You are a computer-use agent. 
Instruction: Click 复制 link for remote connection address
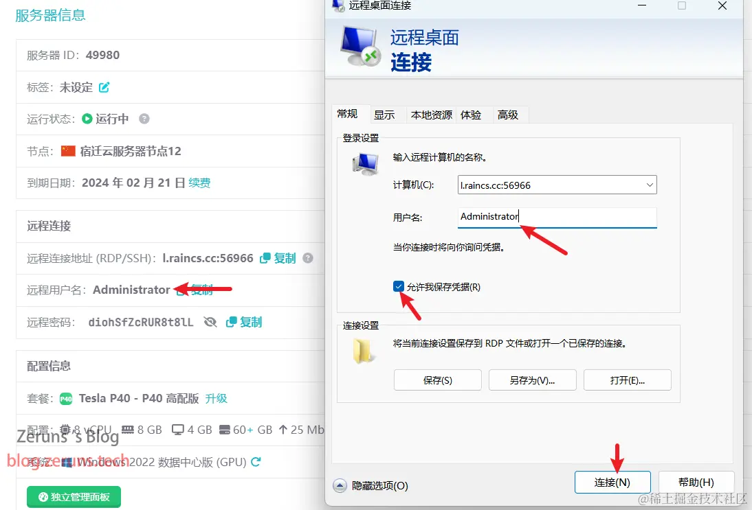[x=285, y=258]
